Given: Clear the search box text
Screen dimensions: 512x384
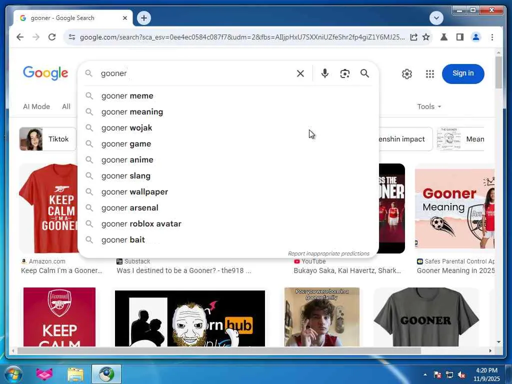Looking at the screenshot, I should click(300, 73).
